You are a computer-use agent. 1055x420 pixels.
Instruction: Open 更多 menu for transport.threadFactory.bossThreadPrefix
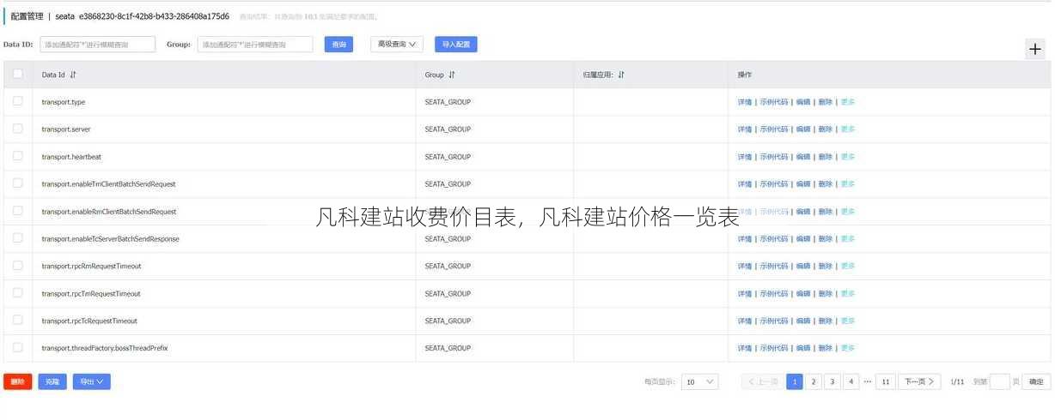click(848, 349)
